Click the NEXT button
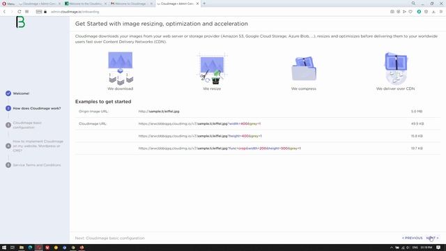 pos(432,238)
